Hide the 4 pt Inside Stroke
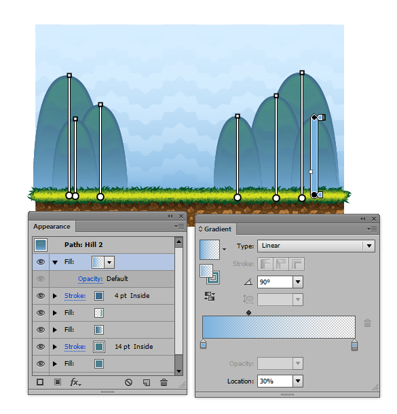This screenshot has width=397, height=414. point(41,296)
